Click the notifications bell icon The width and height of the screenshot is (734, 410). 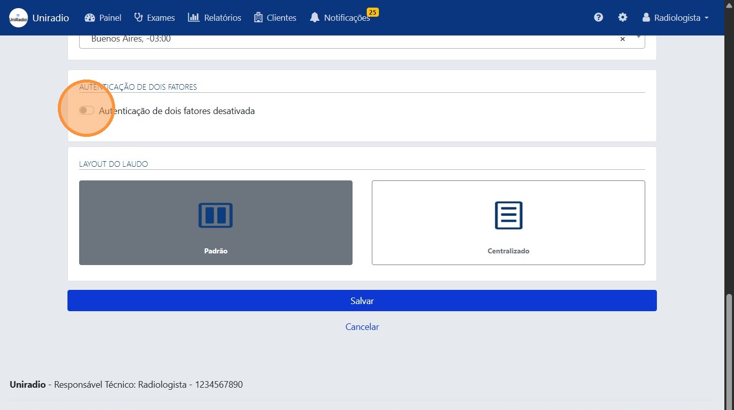coord(314,18)
